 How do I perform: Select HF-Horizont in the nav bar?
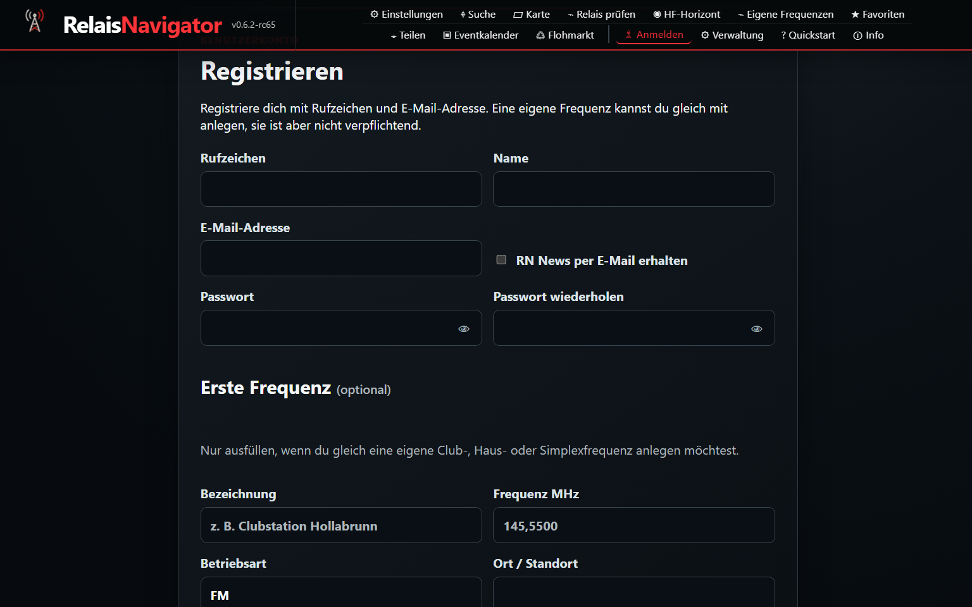coord(687,14)
